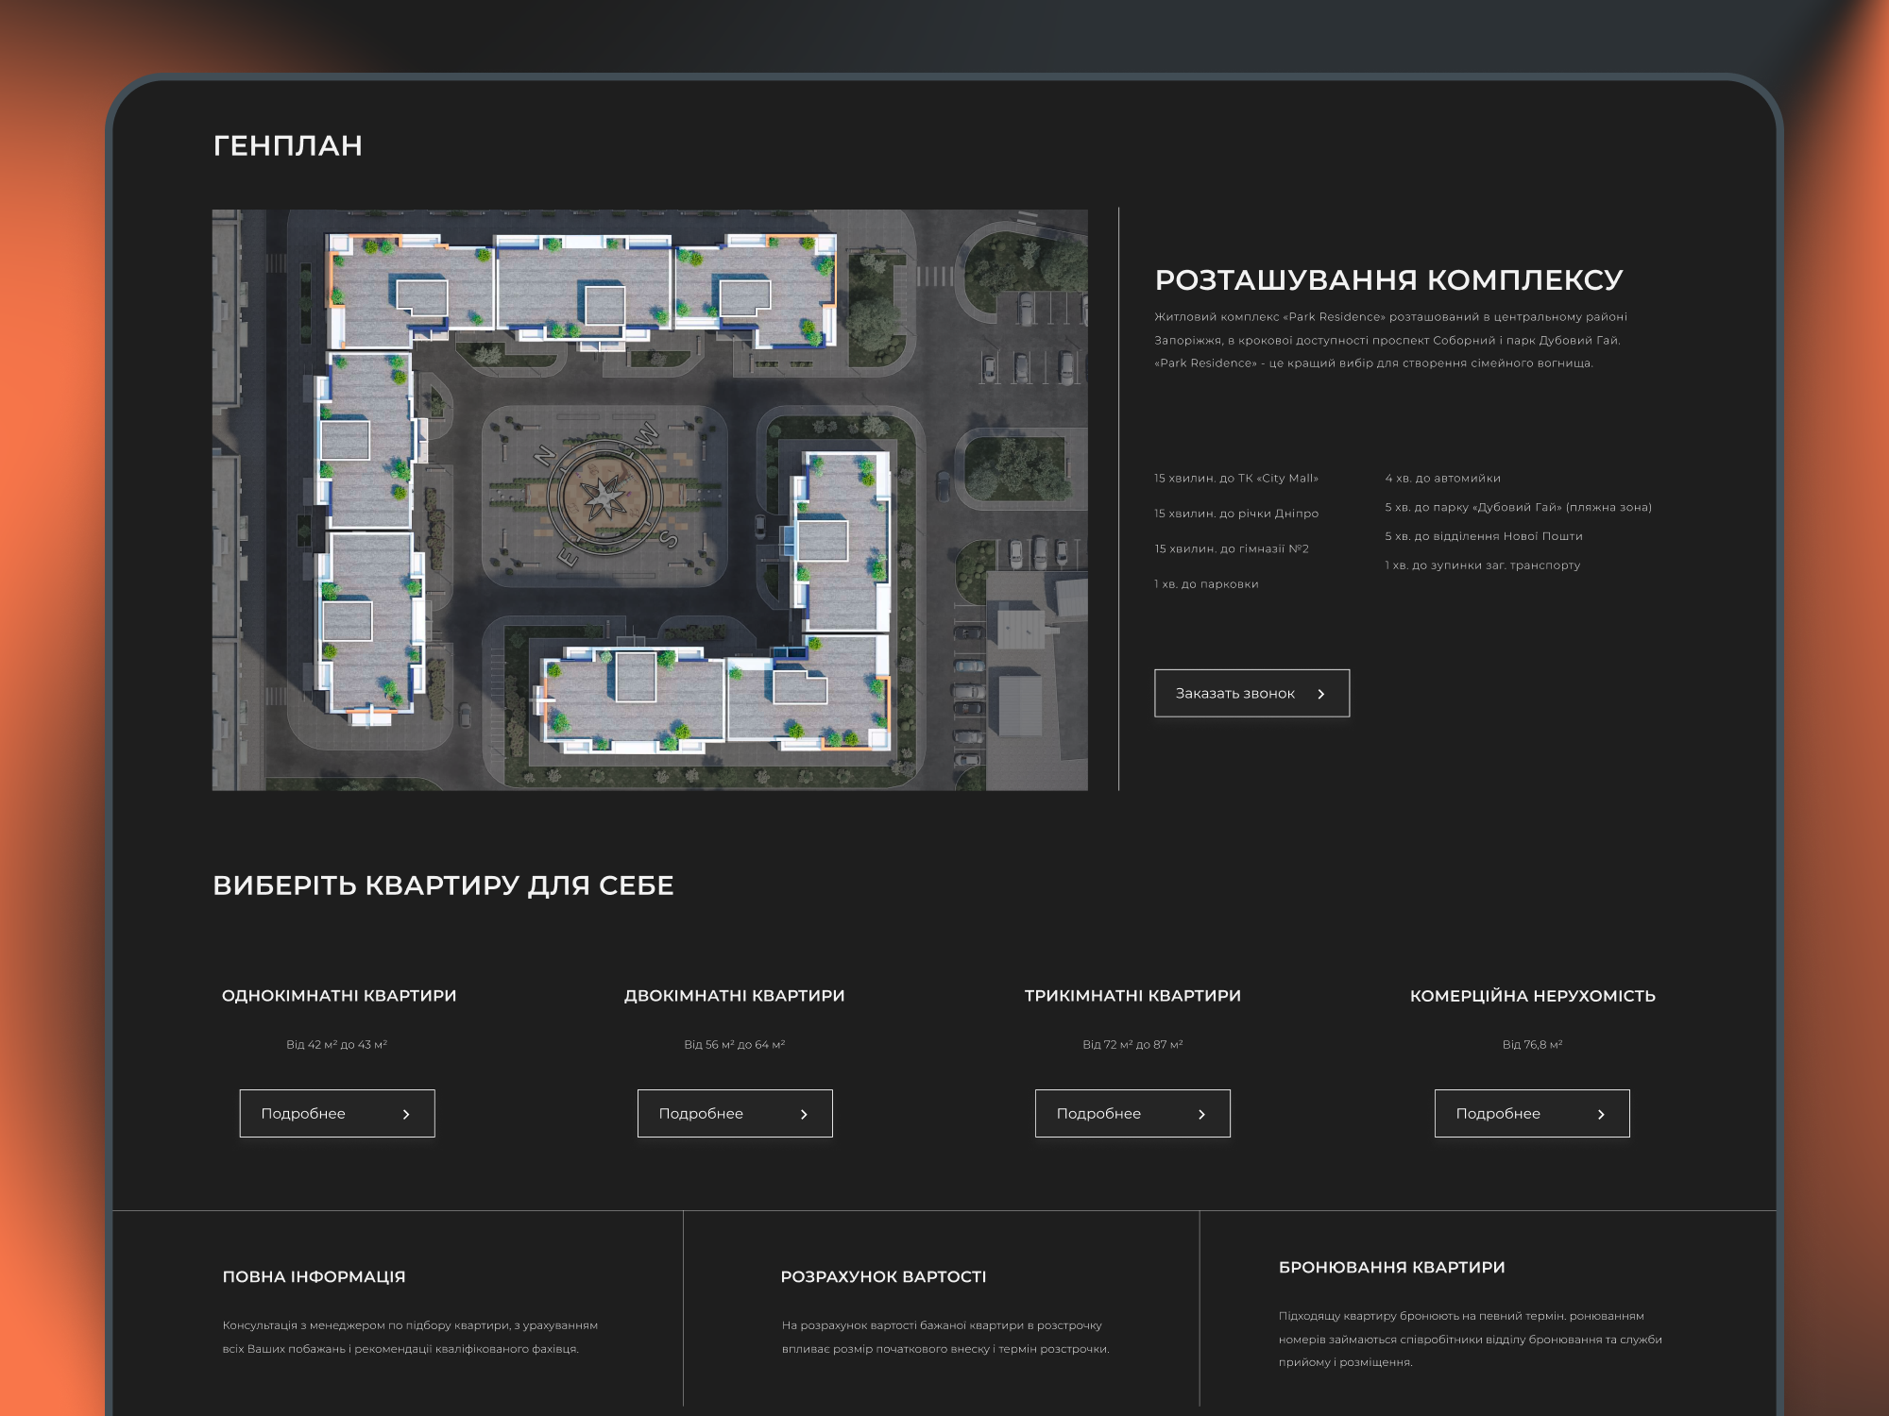Image resolution: width=1889 pixels, height=1416 pixels.
Task: Click arrow icon under Двокімнатні квартири
Action: [804, 1114]
